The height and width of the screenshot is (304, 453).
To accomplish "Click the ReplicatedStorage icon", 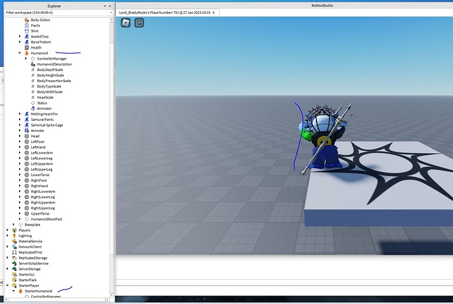I will [x=15, y=258].
